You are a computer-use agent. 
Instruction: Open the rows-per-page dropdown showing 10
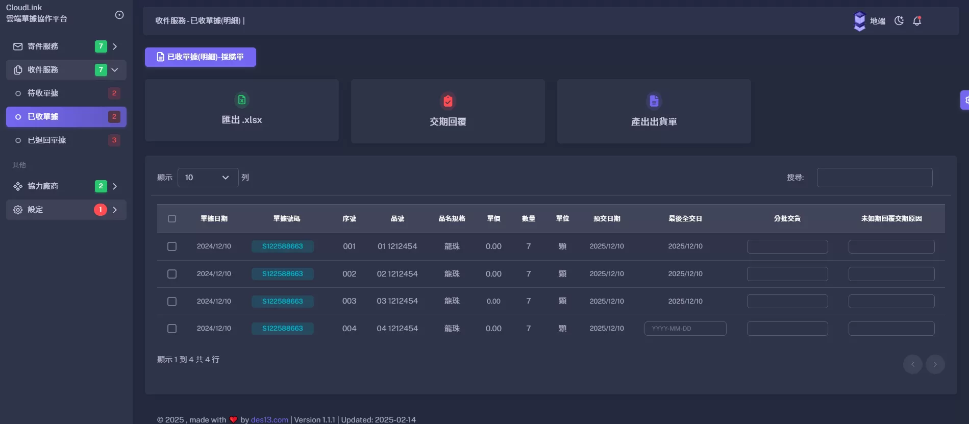[x=208, y=178]
